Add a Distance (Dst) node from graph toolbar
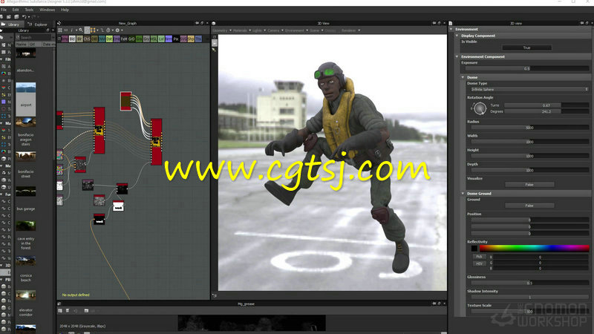Image resolution: width=594 pixels, height=334 pixels. (x=109, y=39)
